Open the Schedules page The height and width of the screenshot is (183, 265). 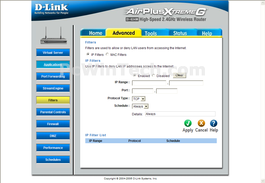pos(53,159)
